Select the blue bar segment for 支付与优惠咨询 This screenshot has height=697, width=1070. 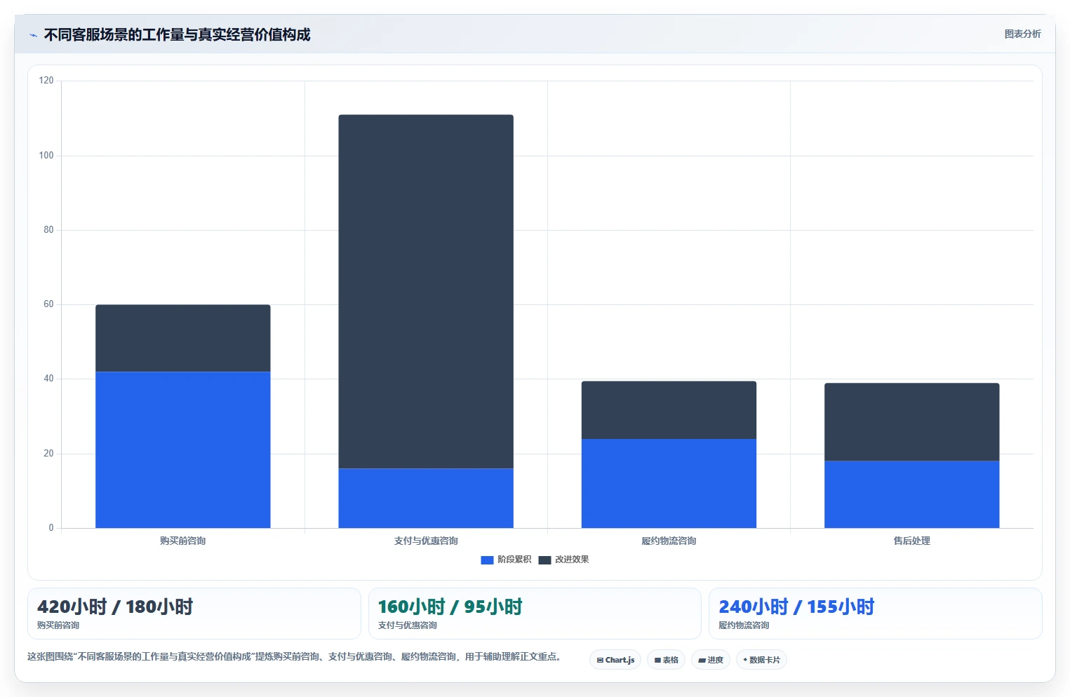click(426, 498)
